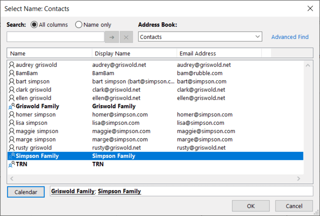Select the Name only radio button
Viewport: 320px width, 216px height.
79,25
